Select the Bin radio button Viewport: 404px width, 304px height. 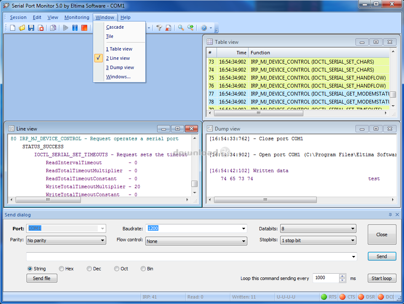pyautogui.click(x=143, y=269)
